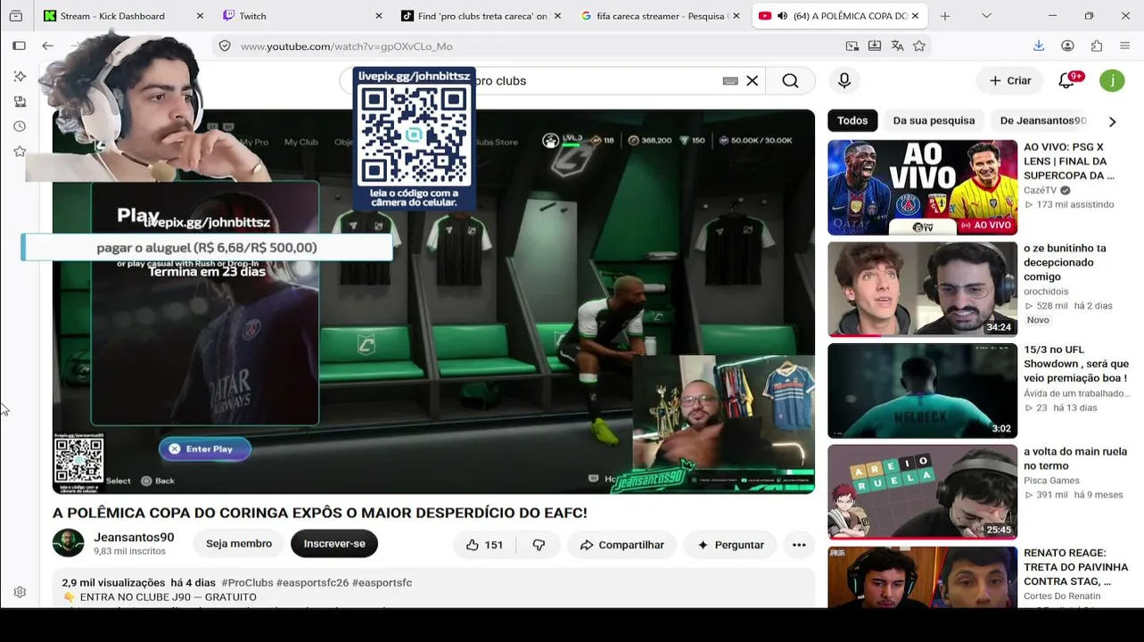The image size is (1144, 642).
Task: Open the extensions puzzle icon
Action: (1097, 46)
